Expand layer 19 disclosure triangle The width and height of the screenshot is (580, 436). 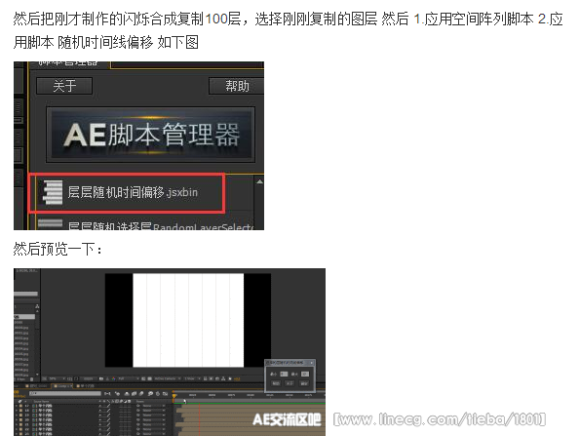(17, 415)
